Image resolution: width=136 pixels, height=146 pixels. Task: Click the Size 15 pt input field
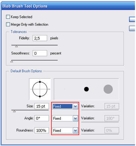pyautogui.click(x=42, y=106)
